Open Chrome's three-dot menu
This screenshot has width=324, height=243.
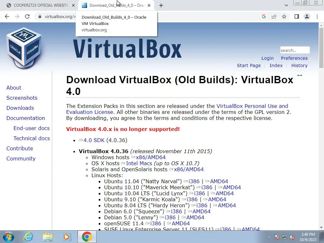[317, 16]
